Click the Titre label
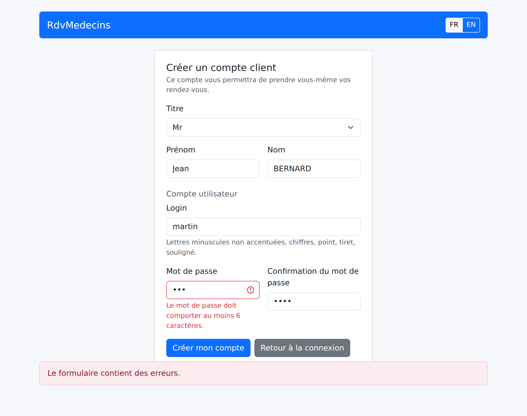Screen dimensions: 527x416 click(x=175, y=109)
